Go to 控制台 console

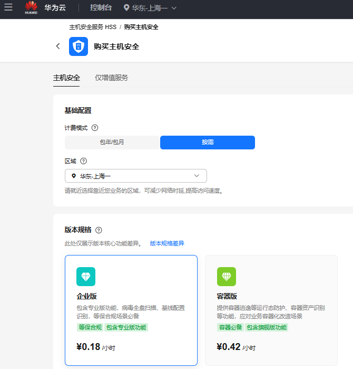tap(101, 8)
